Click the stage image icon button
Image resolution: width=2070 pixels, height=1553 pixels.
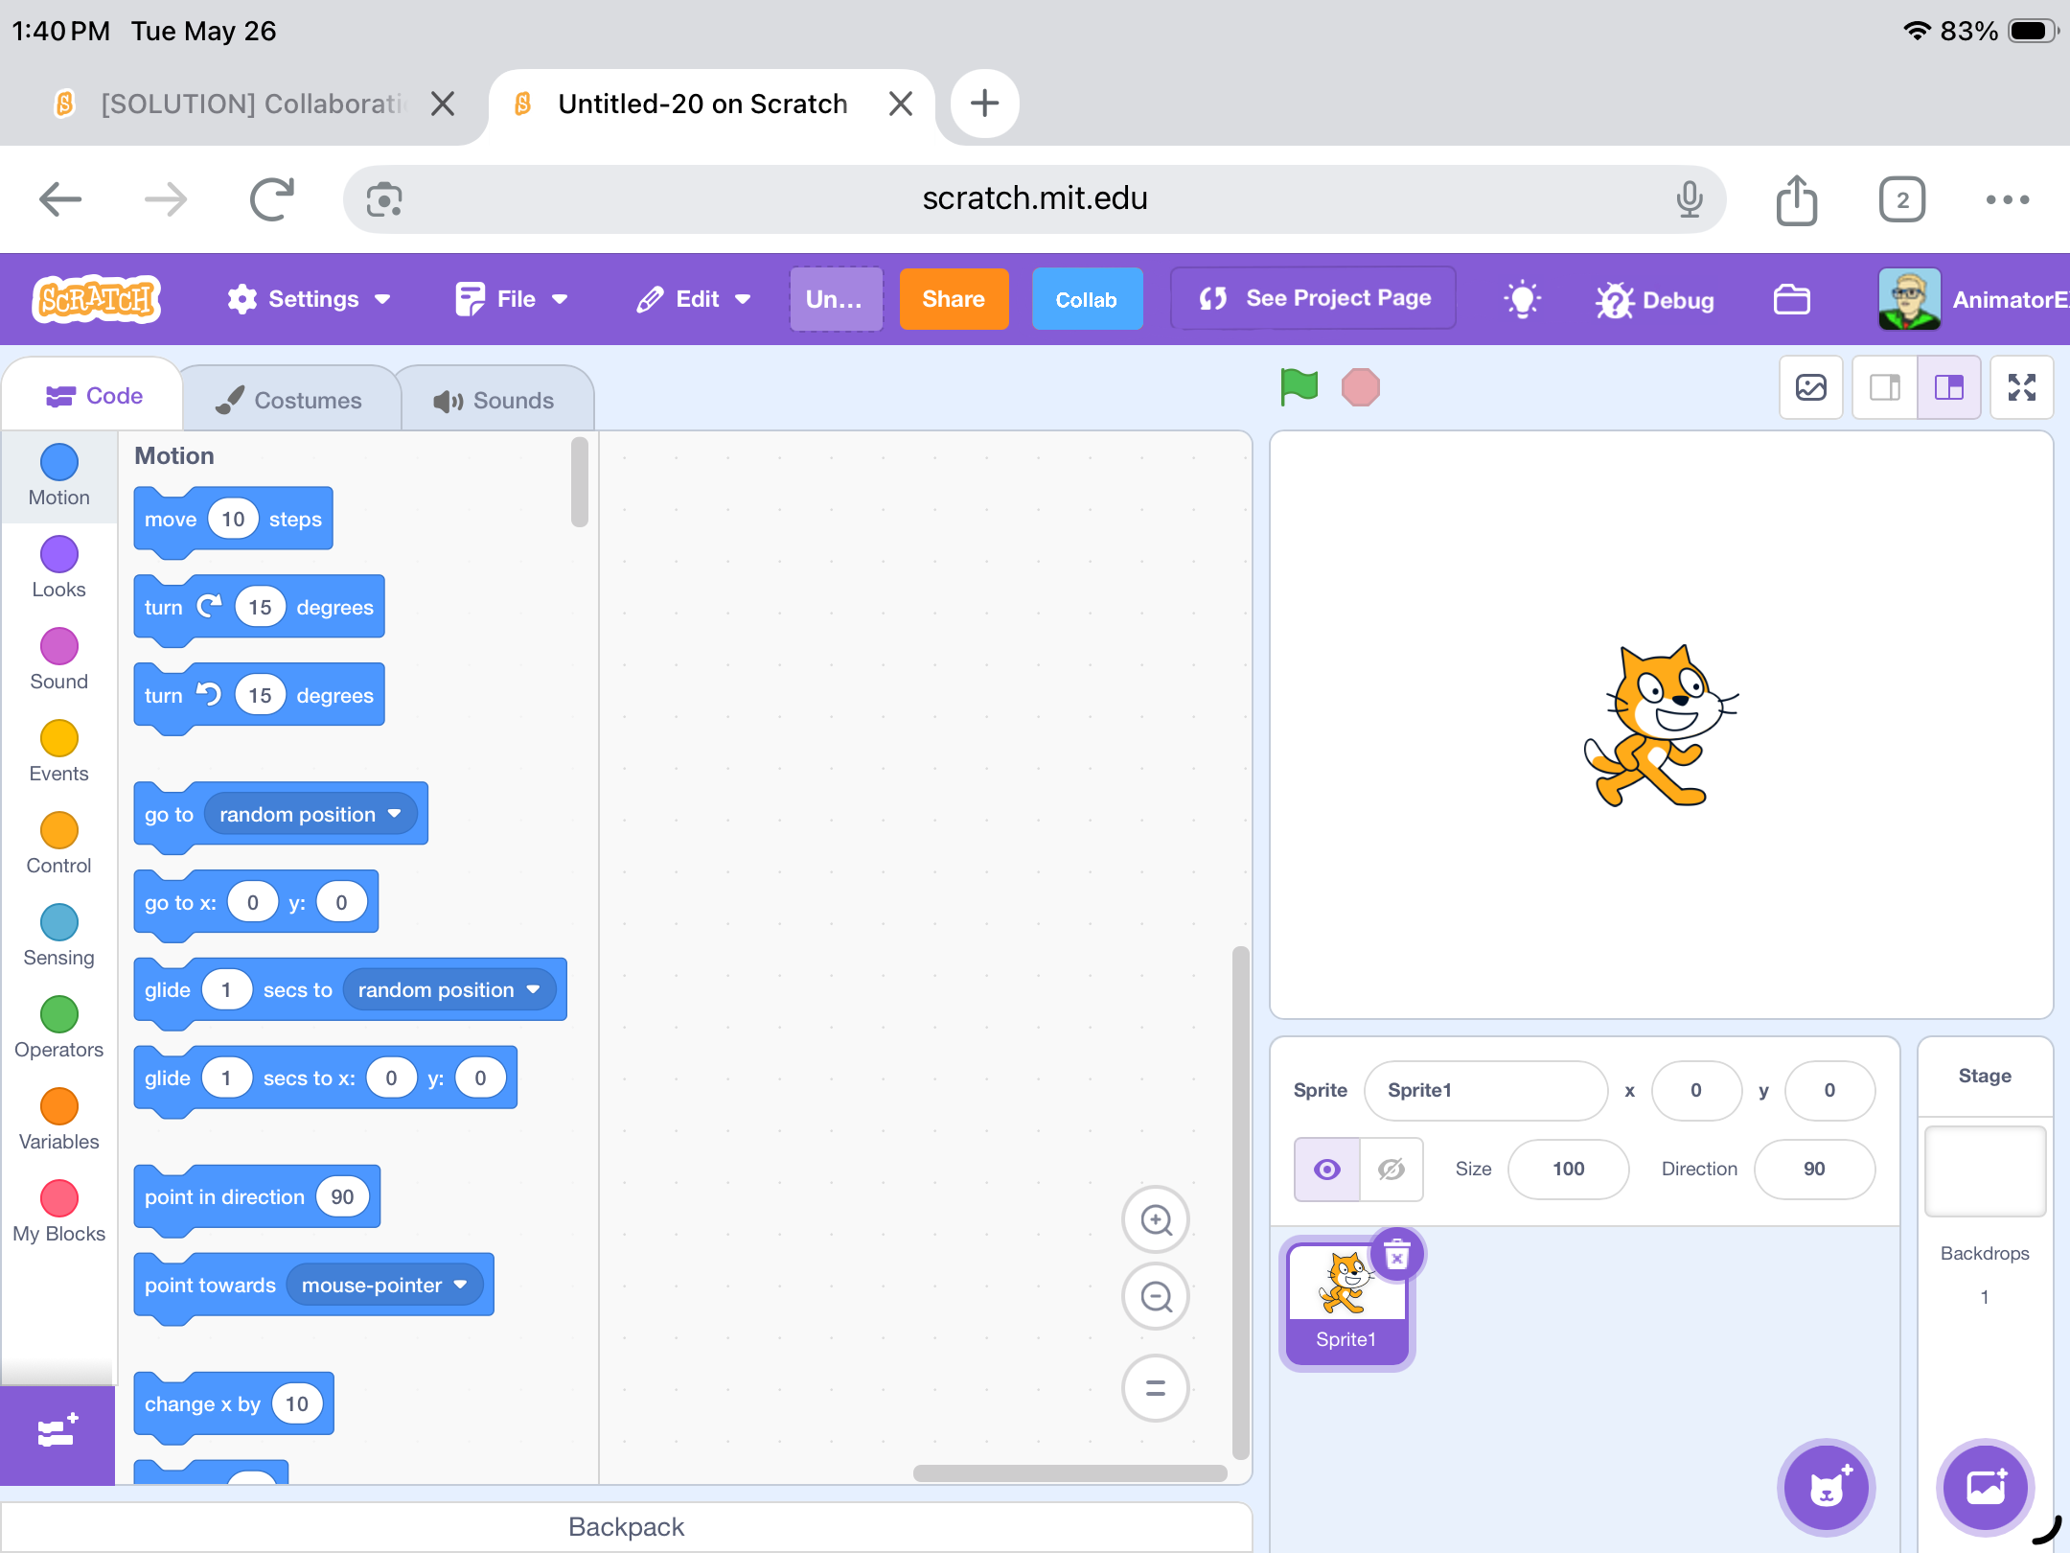1811,387
